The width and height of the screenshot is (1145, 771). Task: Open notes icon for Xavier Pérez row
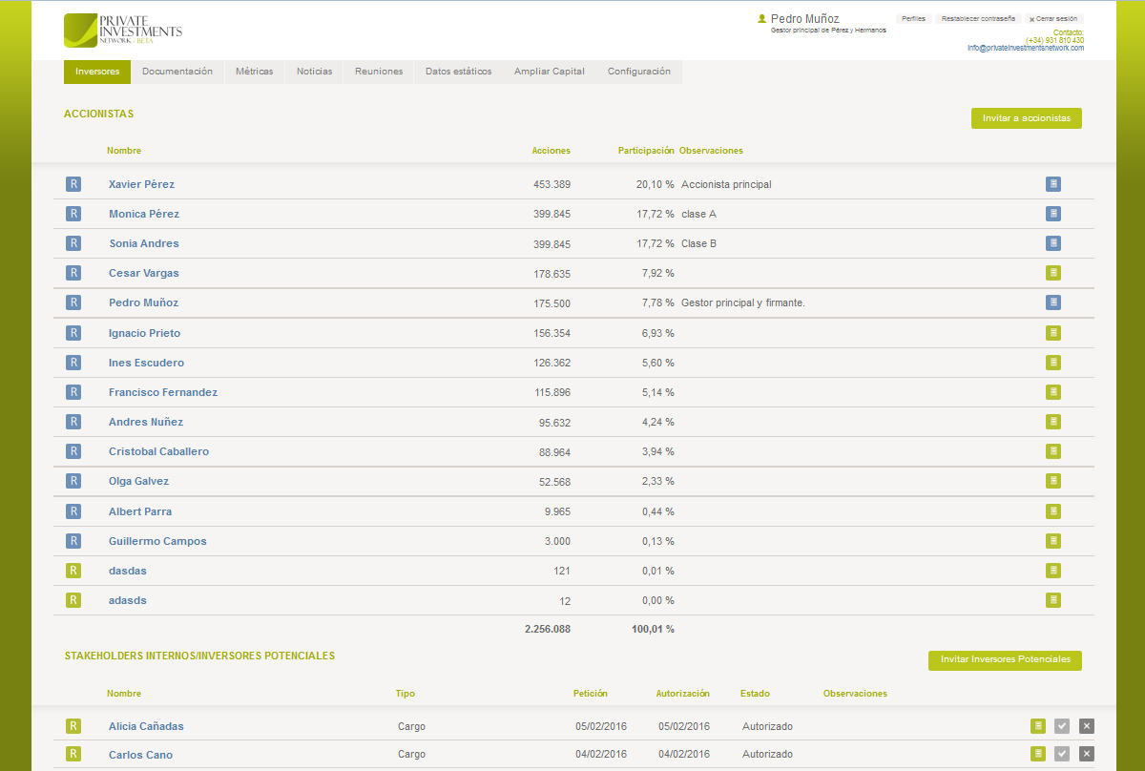tap(1053, 184)
